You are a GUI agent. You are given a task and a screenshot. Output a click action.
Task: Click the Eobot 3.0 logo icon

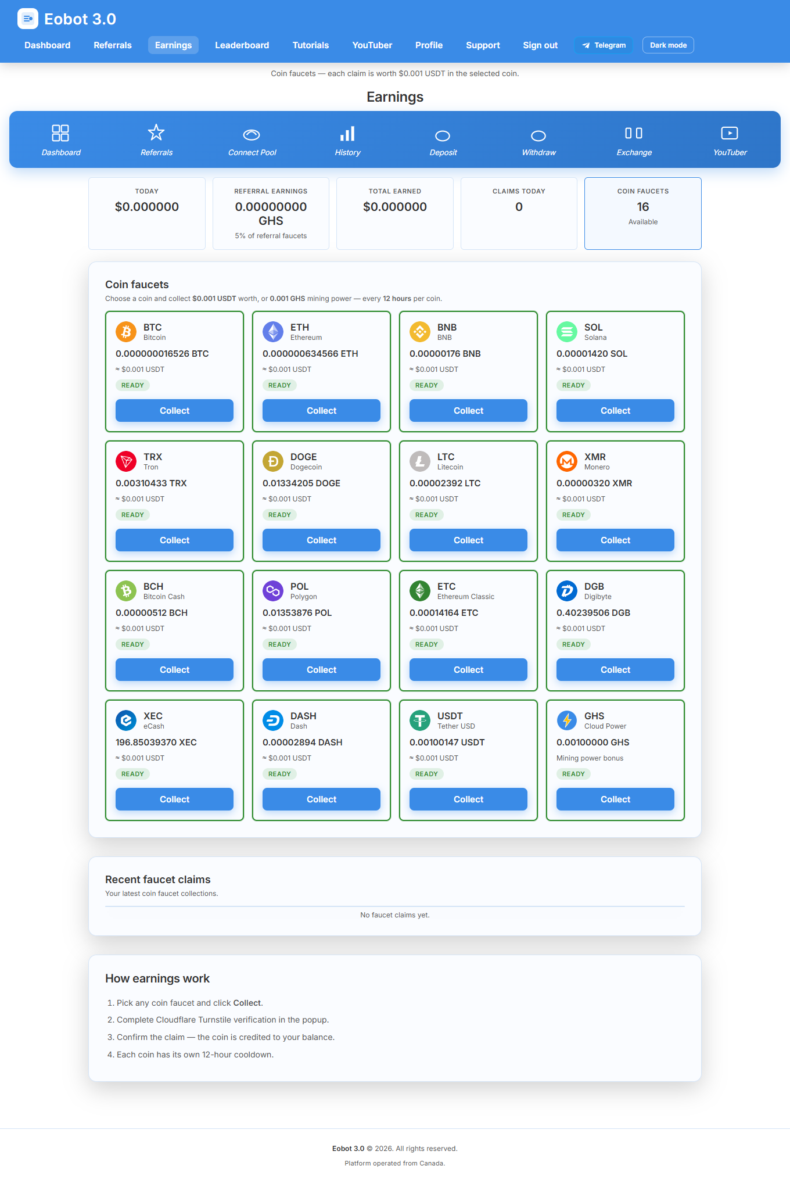28,19
